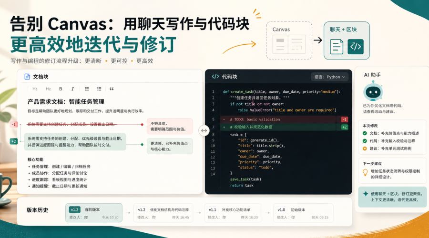Viewport: 429px width, 238px height.
Task: Click the green checkmark beside 文档：补充价值点
Action: (365, 133)
